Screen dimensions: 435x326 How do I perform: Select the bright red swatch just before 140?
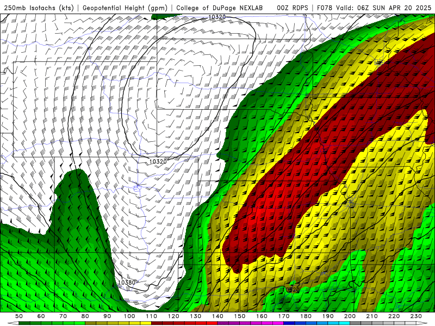click(212, 323)
